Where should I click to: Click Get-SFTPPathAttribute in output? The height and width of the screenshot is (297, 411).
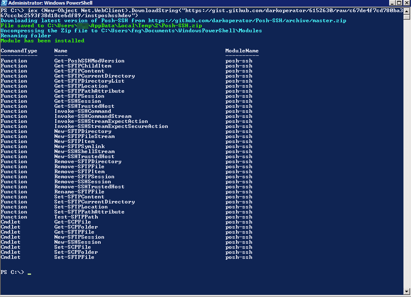click(x=89, y=91)
